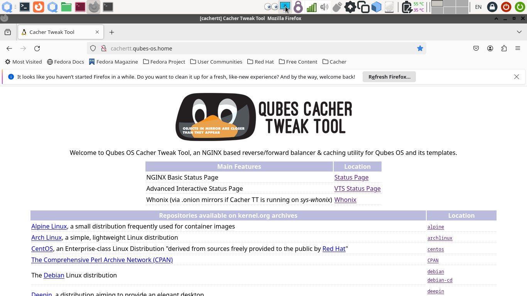Open the VTS Status Page link
This screenshot has width=527, height=296.
tap(357, 188)
